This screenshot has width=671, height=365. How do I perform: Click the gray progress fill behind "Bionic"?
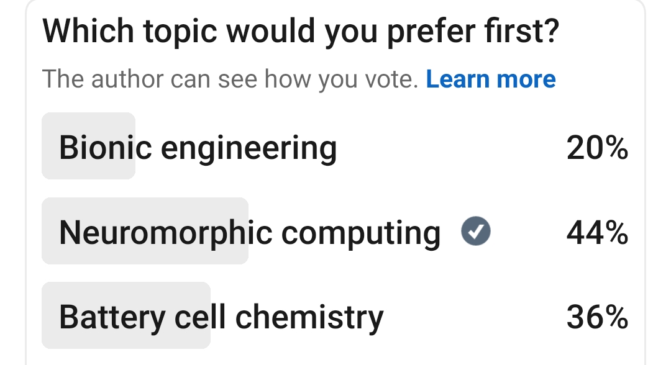pos(88,168)
